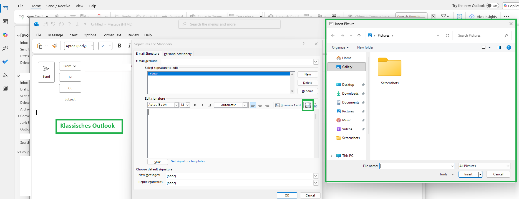Align signature text left
Viewport: 519px width, 199px height.
(253, 105)
